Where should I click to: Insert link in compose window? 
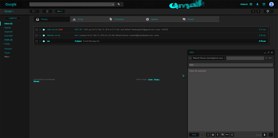227,135
